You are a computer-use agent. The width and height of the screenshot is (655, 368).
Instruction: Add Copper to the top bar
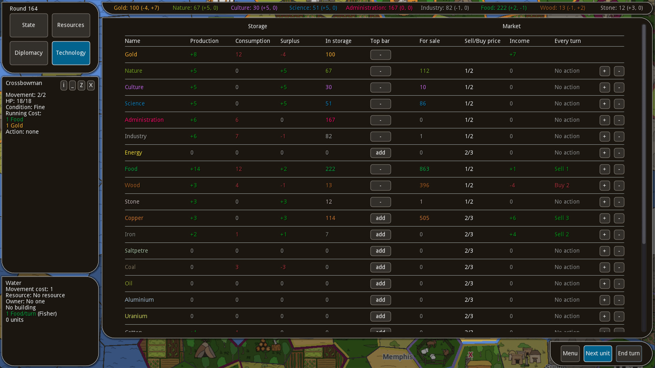[380, 218]
